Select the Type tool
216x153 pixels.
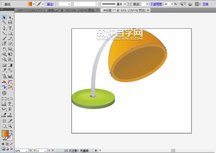tap(10, 28)
